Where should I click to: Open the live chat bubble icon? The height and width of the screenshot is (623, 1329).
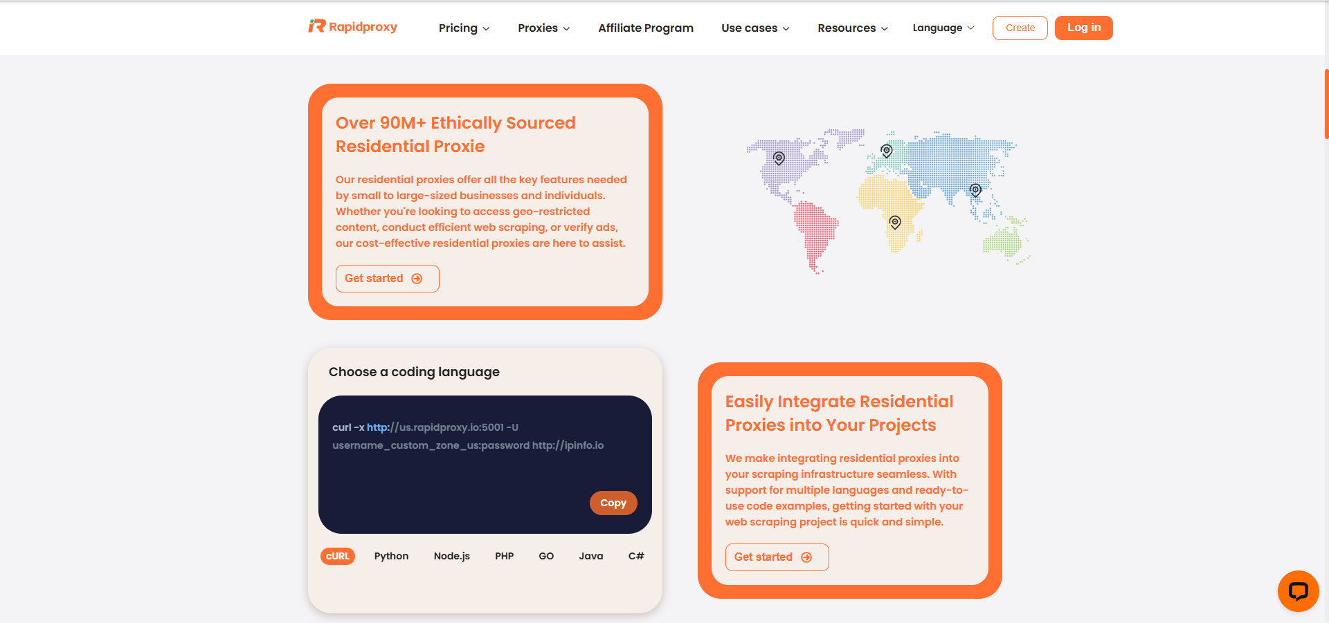[1298, 591]
